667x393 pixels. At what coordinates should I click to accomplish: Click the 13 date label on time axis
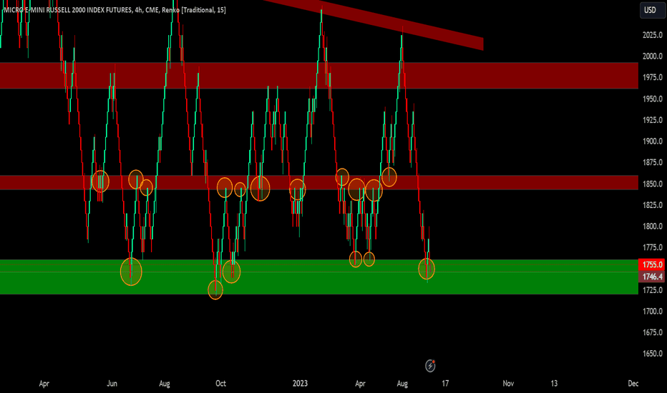(554, 383)
